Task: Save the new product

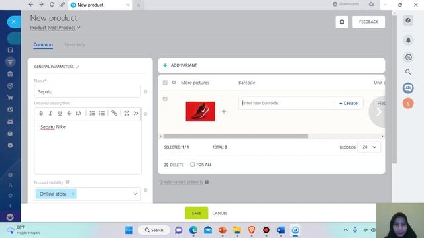Action: click(197, 213)
